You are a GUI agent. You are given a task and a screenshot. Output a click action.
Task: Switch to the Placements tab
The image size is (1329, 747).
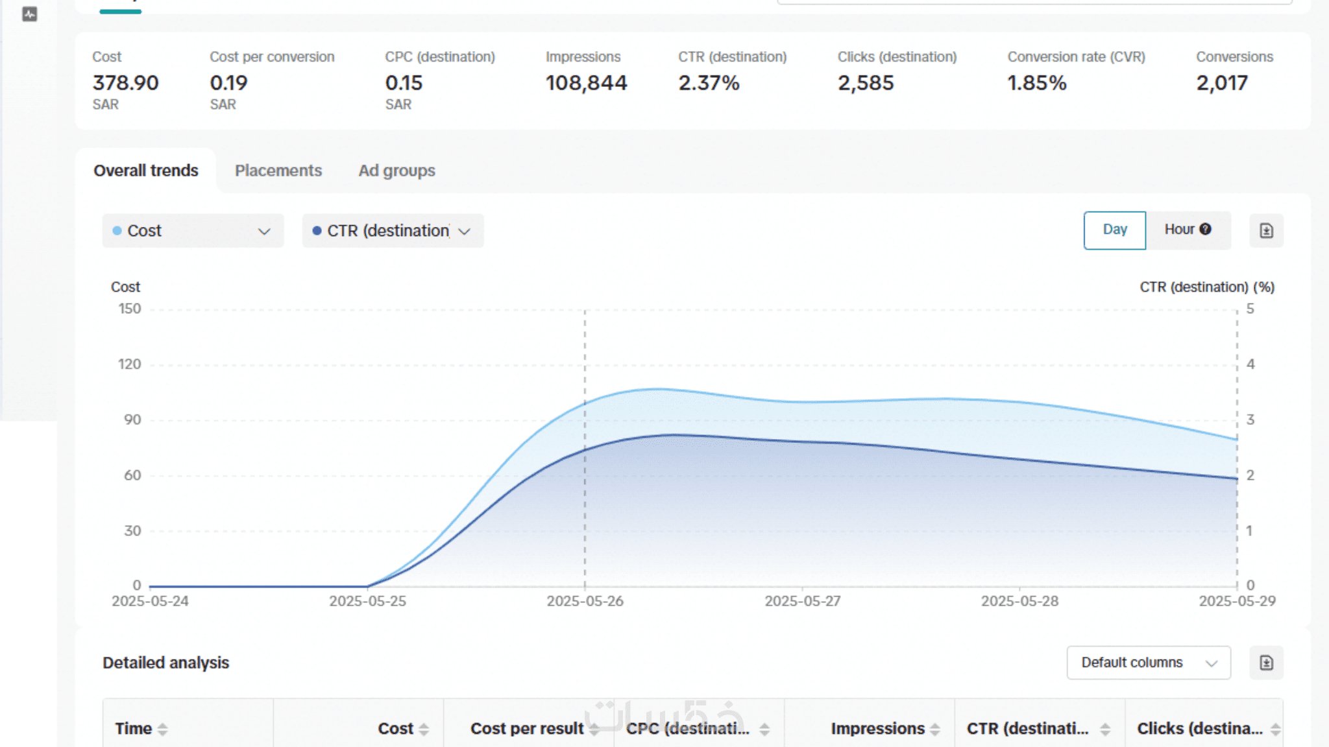tap(278, 171)
